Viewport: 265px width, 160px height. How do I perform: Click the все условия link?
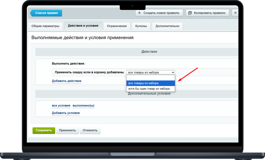(x=61, y=105)
